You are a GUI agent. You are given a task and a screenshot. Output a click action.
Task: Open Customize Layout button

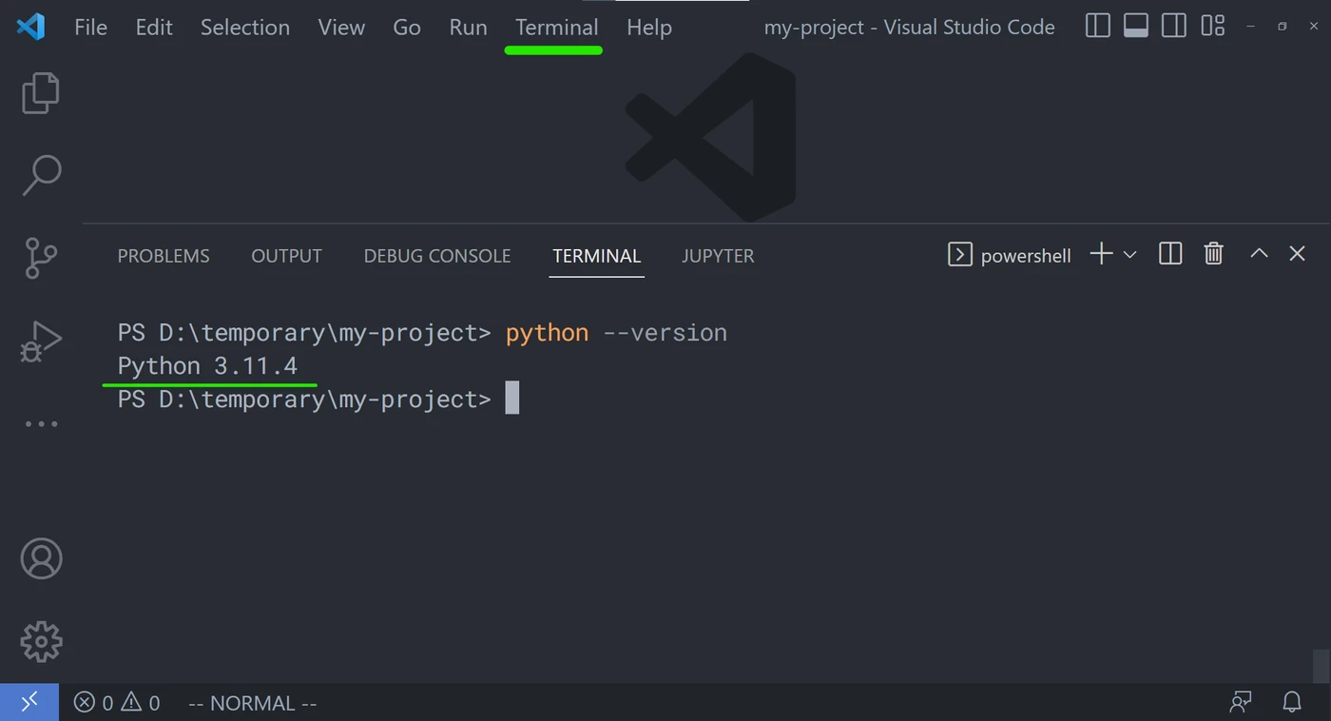coord(1212,27)
